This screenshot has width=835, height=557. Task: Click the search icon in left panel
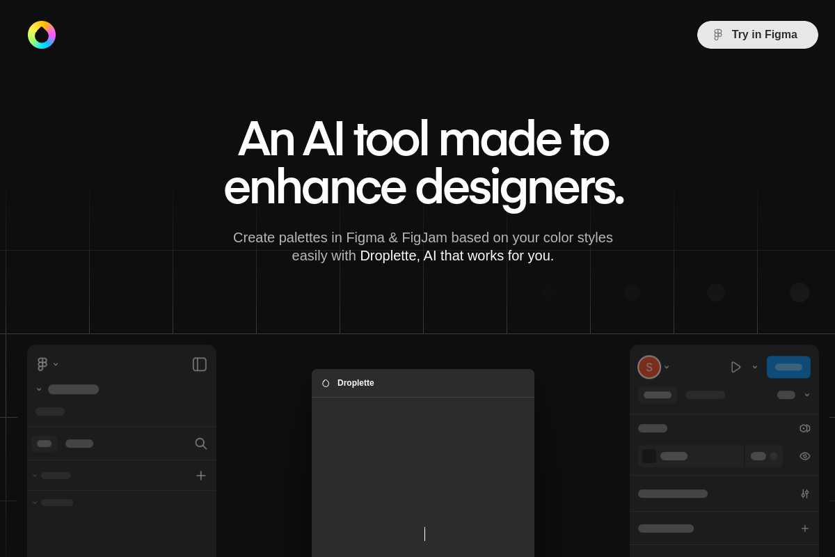click(201, 444)
